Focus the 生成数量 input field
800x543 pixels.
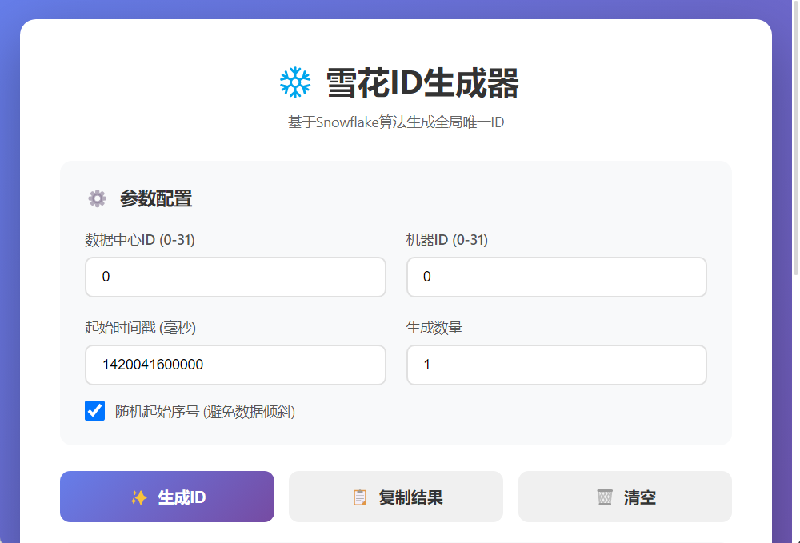click(x=556, y=365)
